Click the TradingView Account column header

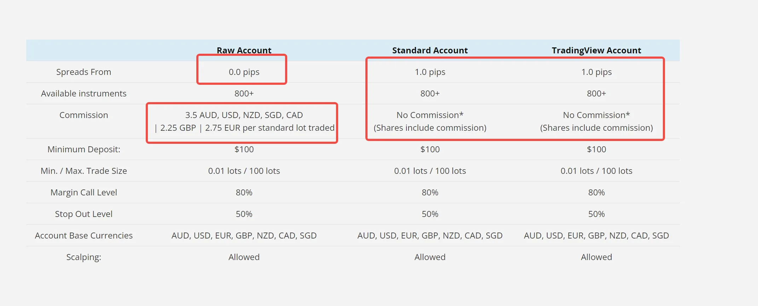point(596,51)
